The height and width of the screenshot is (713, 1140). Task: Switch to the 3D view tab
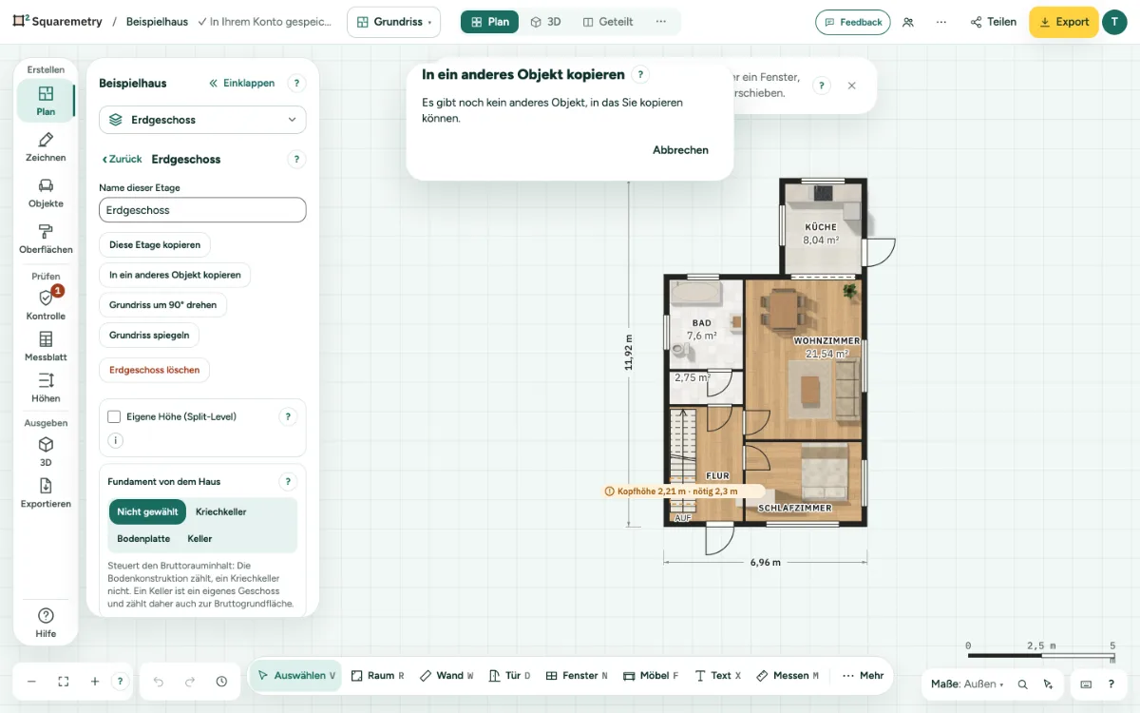point(545,22)
